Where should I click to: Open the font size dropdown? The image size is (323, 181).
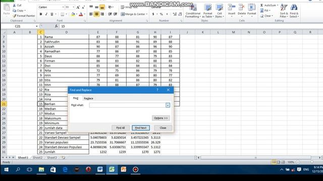point(74,7)
